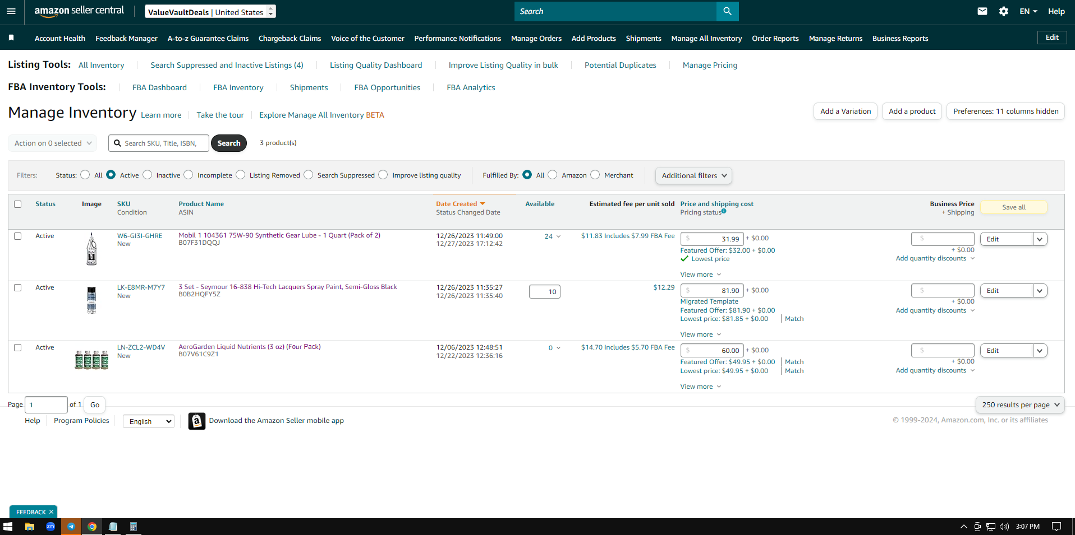Select the Incomplete status filter

pos(189,175)
